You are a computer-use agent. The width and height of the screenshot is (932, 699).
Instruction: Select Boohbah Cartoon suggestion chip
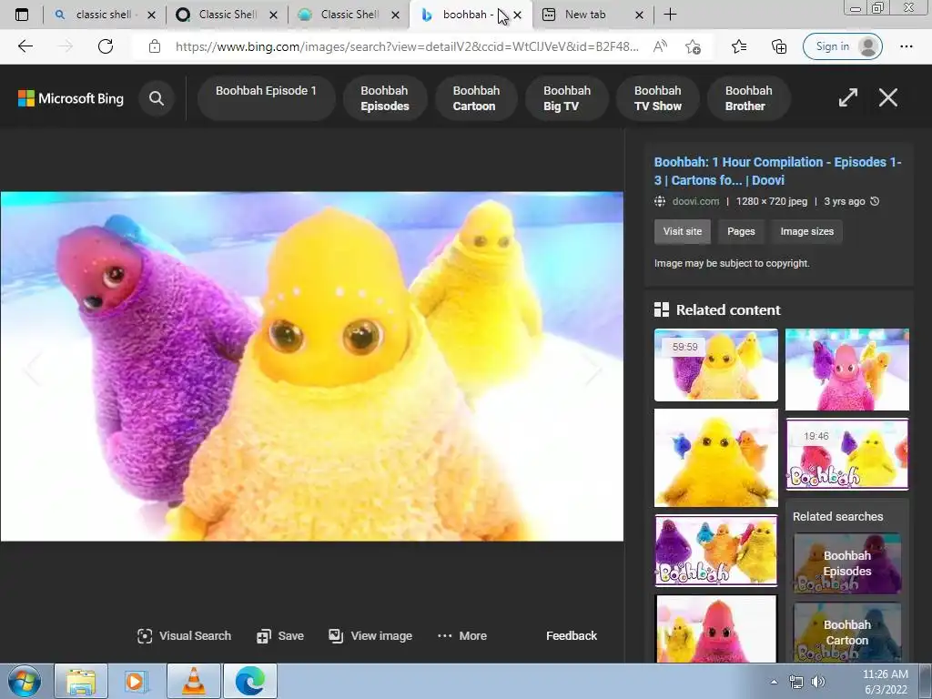coord(476,98)
